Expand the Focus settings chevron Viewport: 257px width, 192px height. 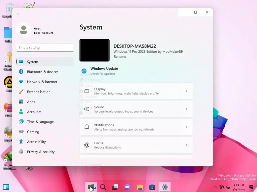pos(186,145)
